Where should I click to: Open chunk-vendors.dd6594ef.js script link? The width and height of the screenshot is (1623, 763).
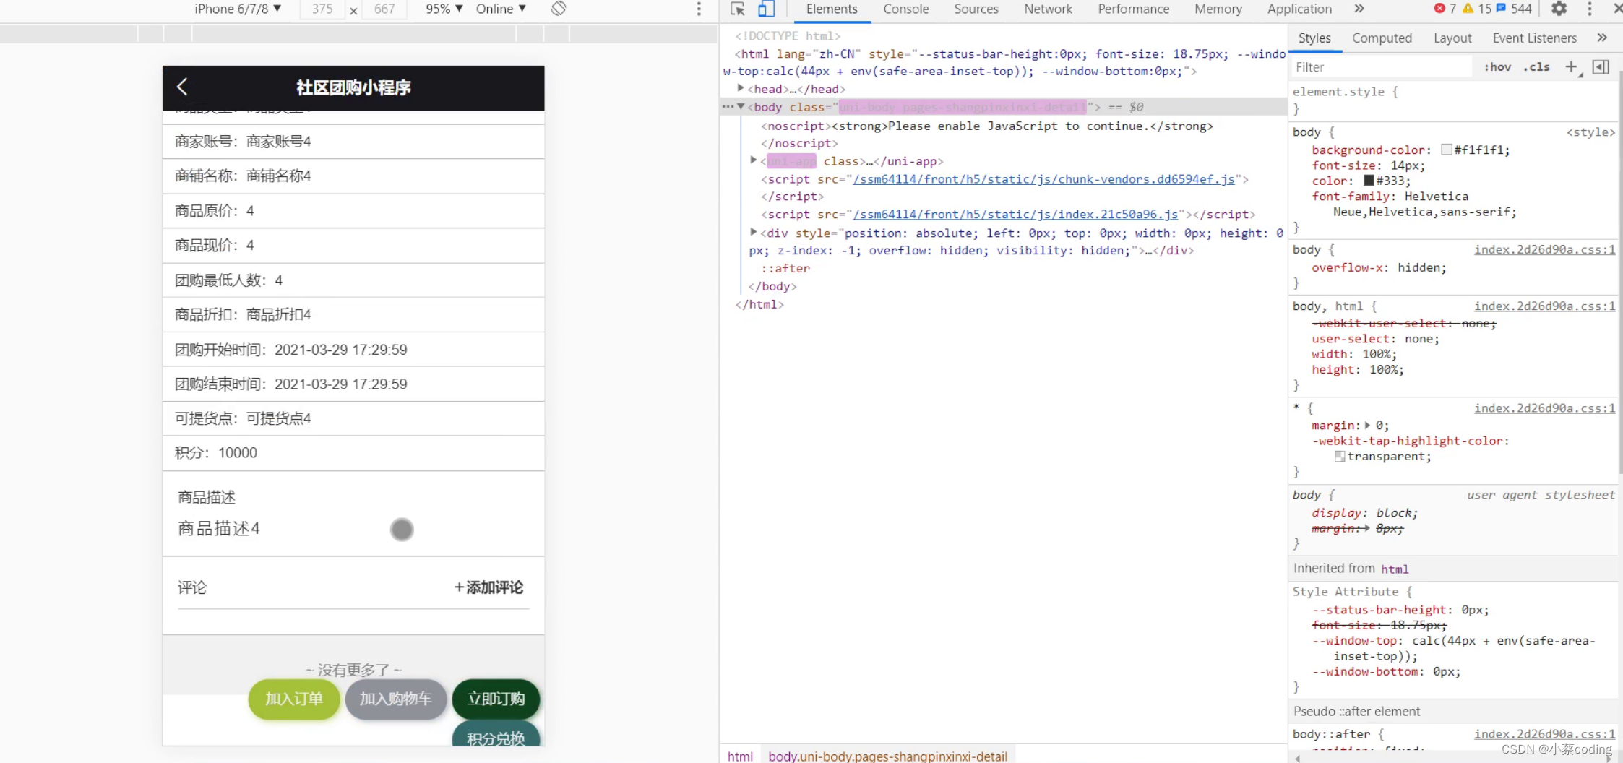pyautogui.click(x=1043, y=179)
